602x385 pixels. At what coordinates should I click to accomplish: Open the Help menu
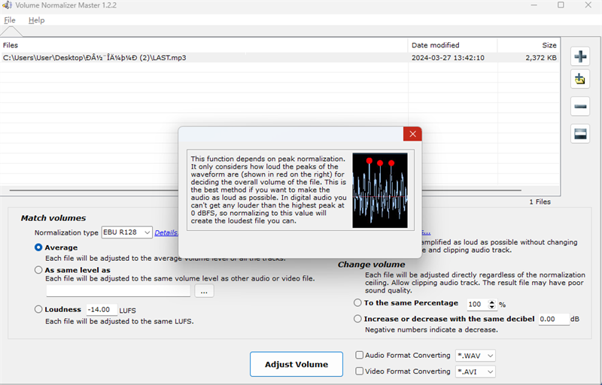[36, 20]
